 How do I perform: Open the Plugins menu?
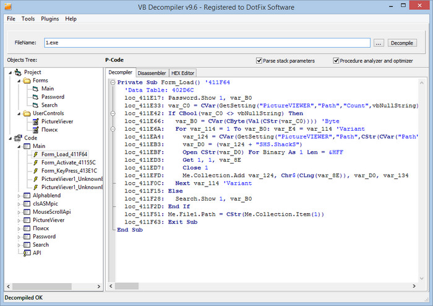[49, 19]
